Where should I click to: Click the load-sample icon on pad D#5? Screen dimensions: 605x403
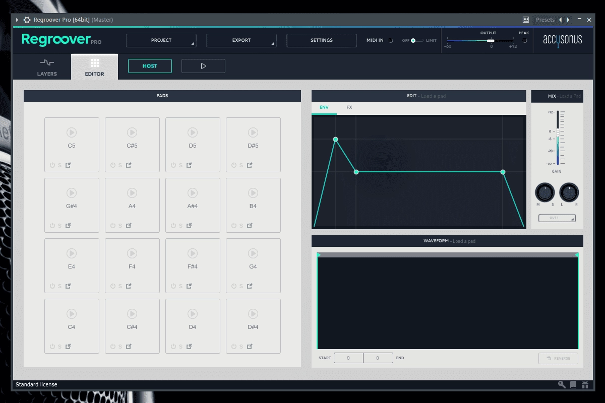[x=250, y=165]
